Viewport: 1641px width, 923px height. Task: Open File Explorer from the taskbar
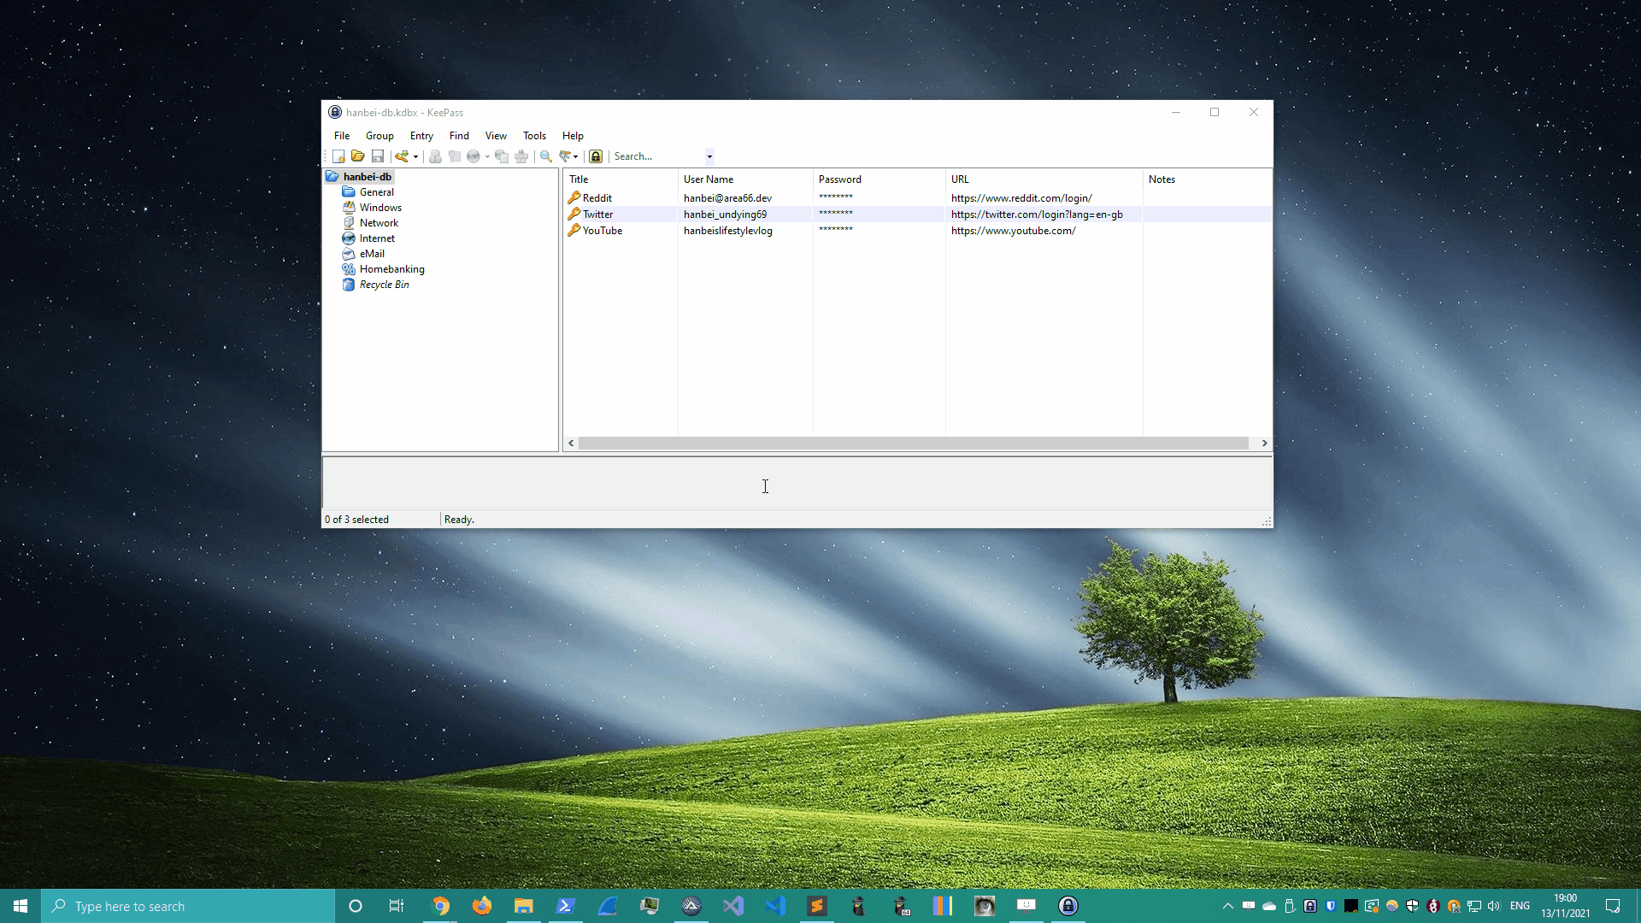click(x=524, y=906)
